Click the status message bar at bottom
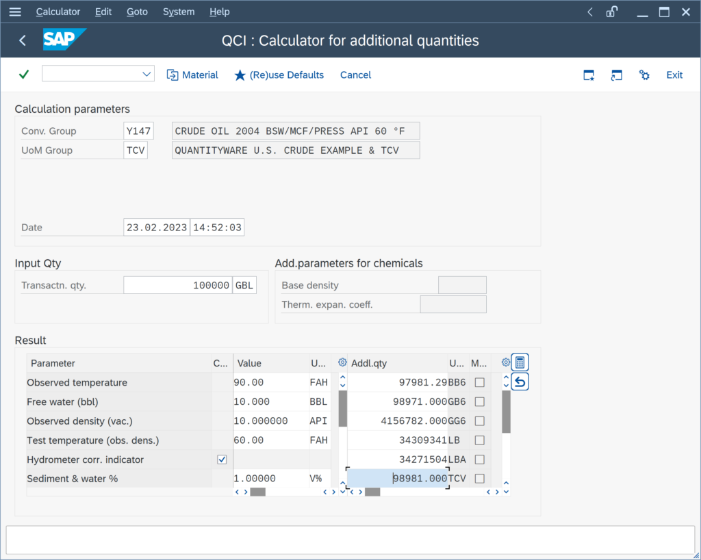Screen dimensions: 701x560 pyautogui.click(x=350, y=540)
